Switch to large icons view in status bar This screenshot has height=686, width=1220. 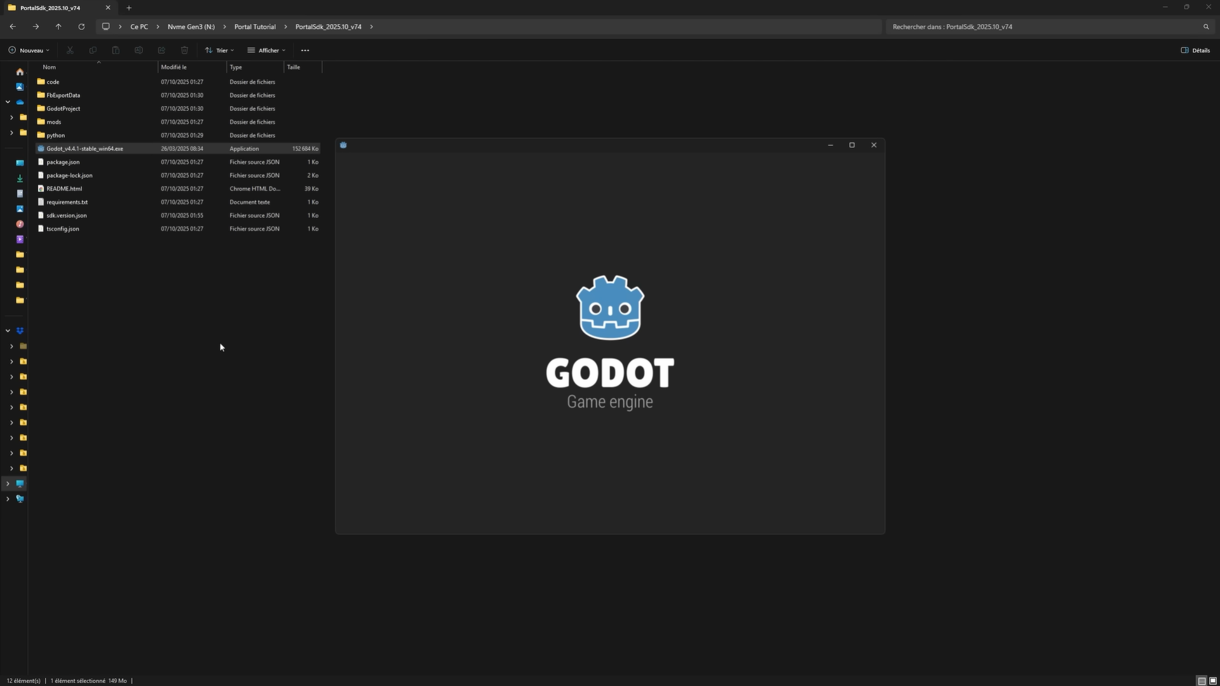click(x=1213, y=681)
